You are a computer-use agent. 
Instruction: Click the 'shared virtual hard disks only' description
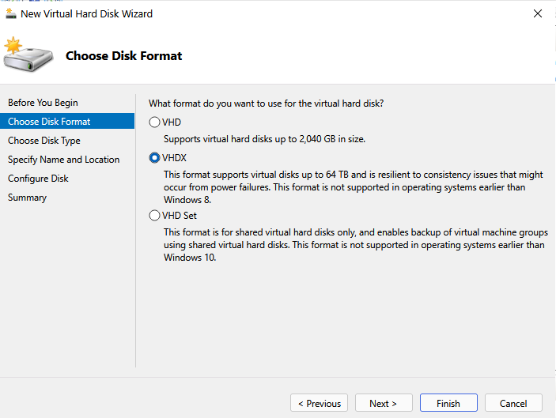[356, 245]
